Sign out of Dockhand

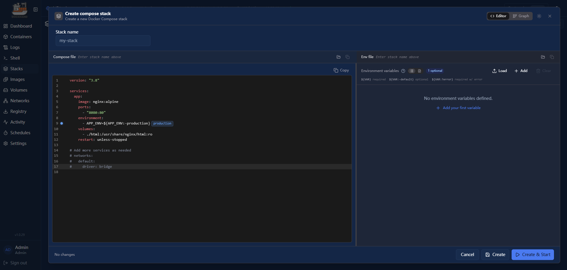pyautogui.click(x=15, y=263)
